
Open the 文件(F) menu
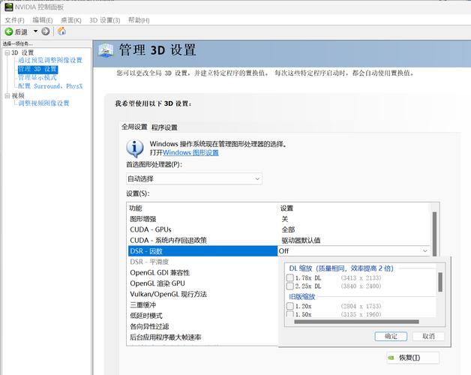[x=14, y=20]
